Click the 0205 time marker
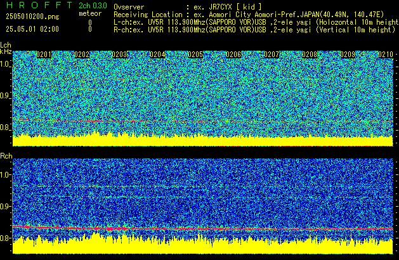Image resolution: width=399 pixels, height=260 pixels. coord(195,55)
